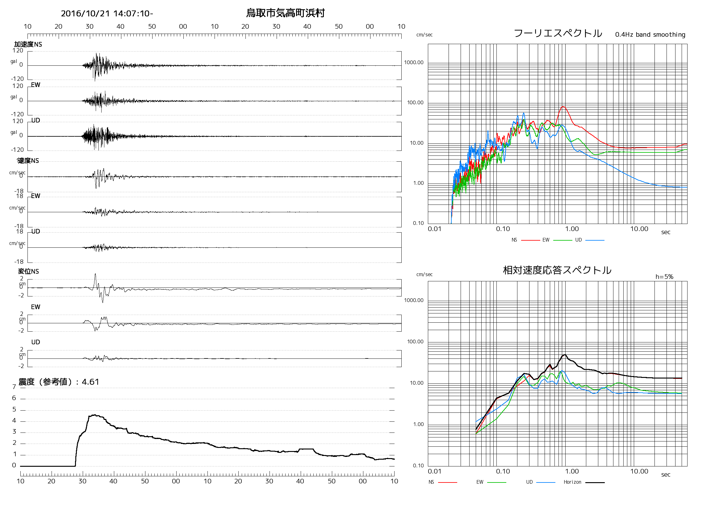
Task: Click the EW label of velocity trace
Action: point(36,196)
